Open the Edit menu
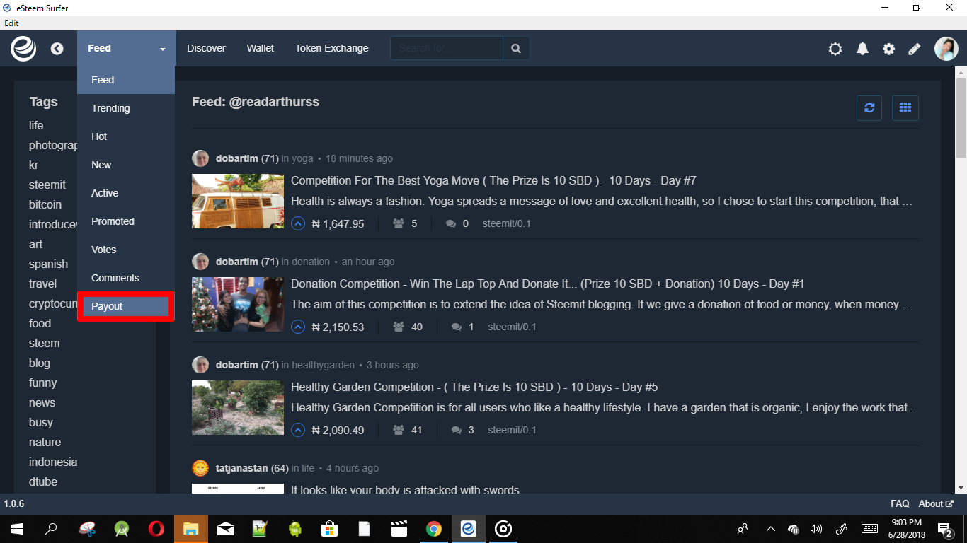The image size is (967, 543). [x=11, y=23]
